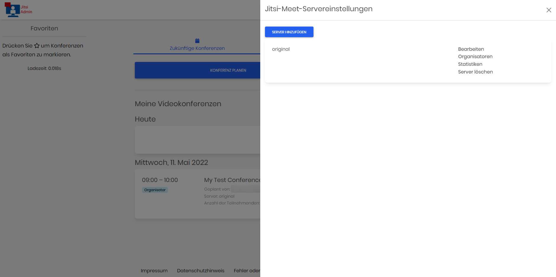Open the Impressum footer link
This screenshot has width=556, height=277.
(x=154, y=271)
